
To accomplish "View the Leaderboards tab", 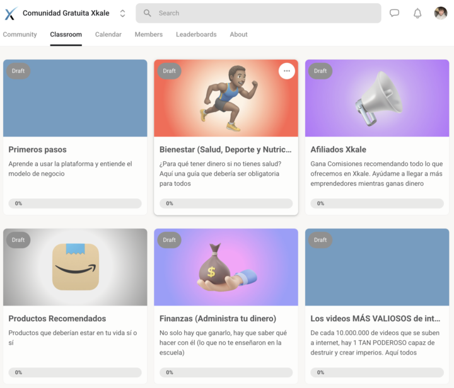I will click(196, 35).
